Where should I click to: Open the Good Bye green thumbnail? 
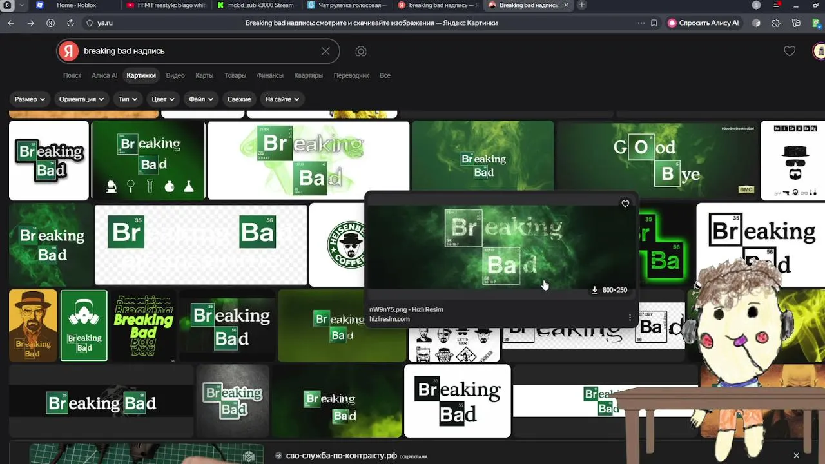pos(657,160)
